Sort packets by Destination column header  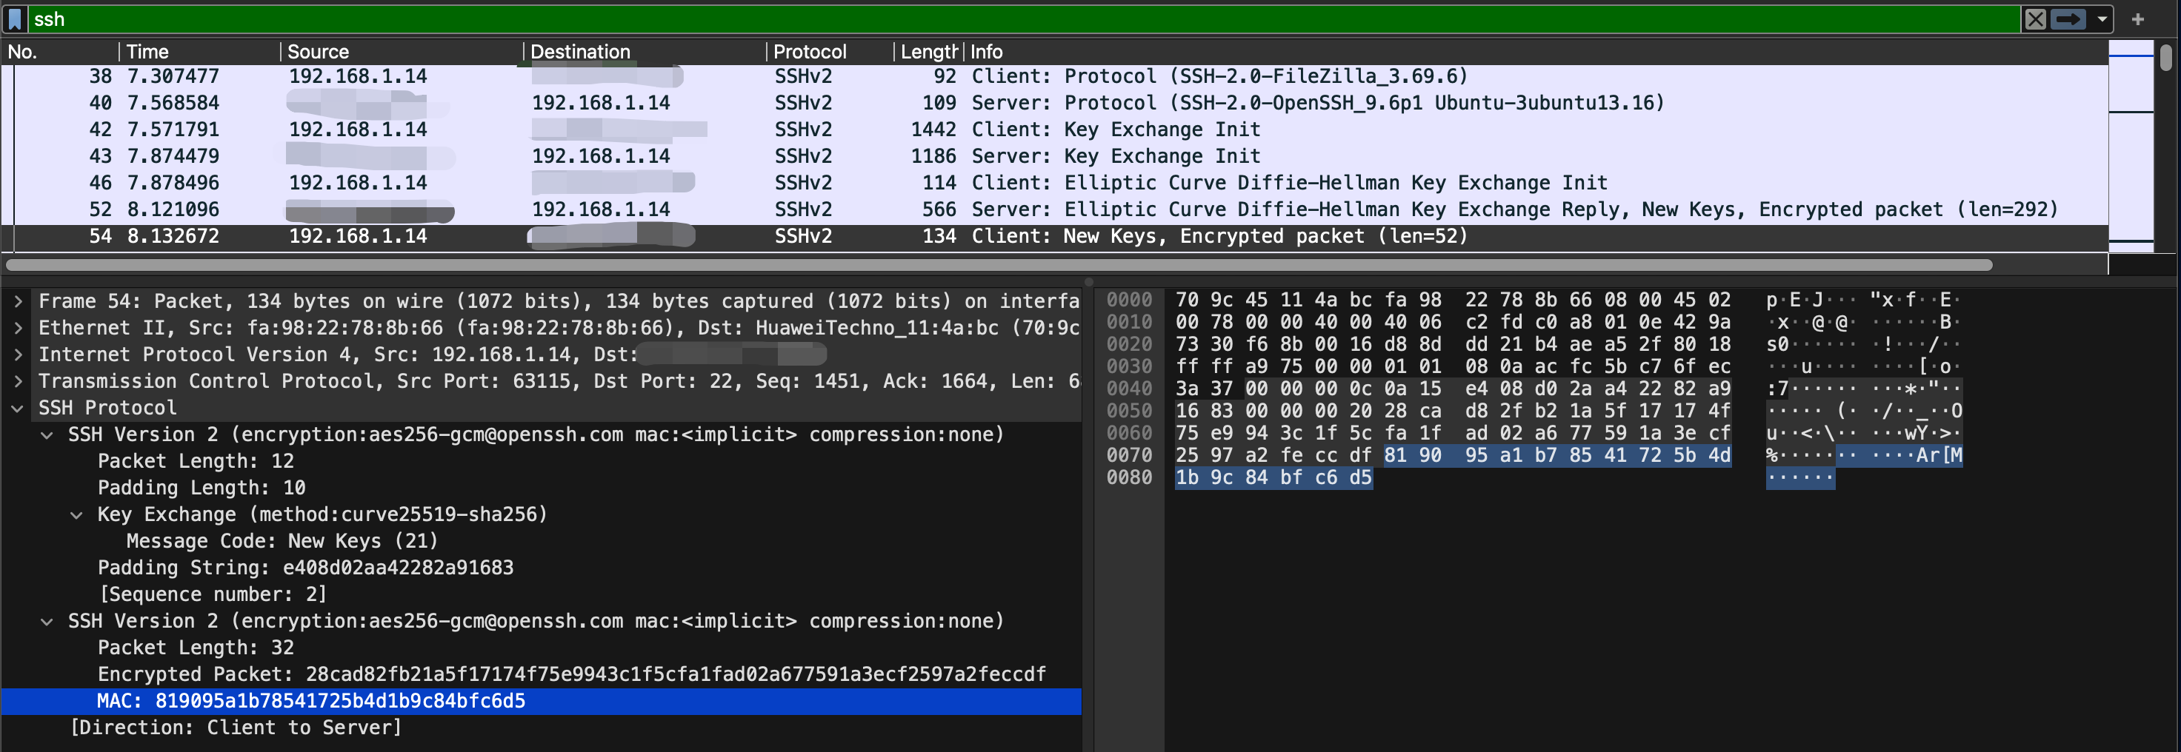[645, 52]
